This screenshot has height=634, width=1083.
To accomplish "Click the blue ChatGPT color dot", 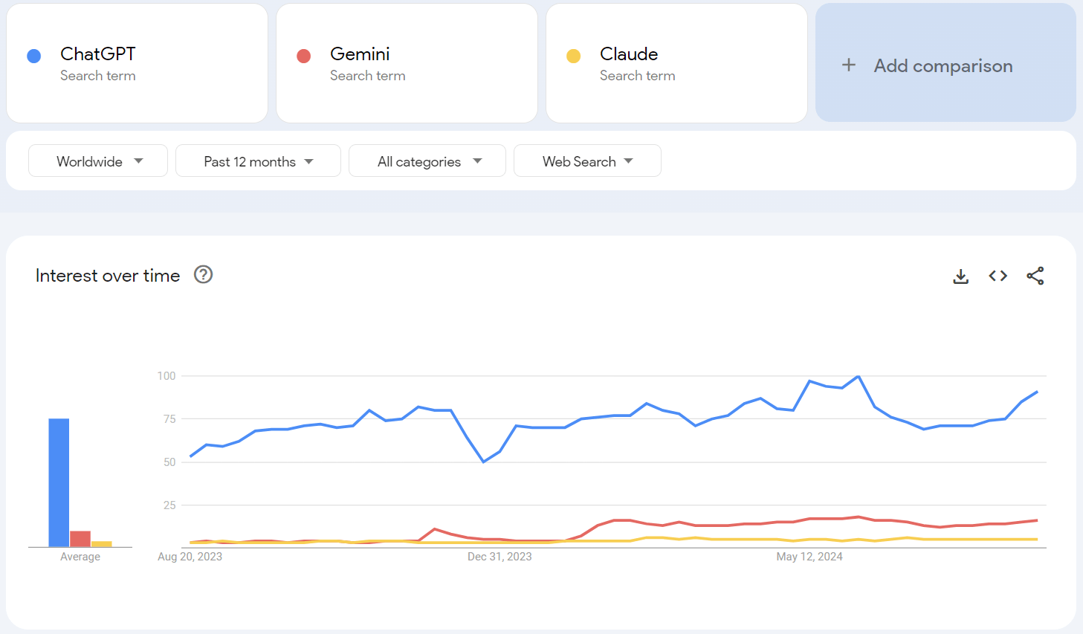I will coord(34,56).
